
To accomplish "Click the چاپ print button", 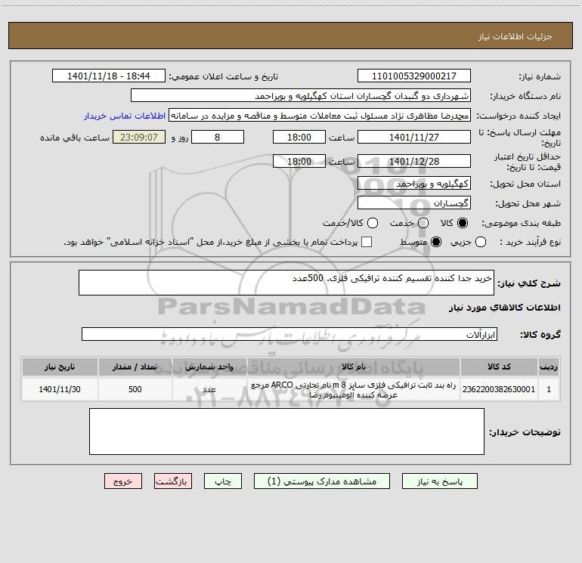I will [x=223, y=481].
